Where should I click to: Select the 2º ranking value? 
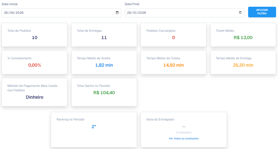[94, 127]
